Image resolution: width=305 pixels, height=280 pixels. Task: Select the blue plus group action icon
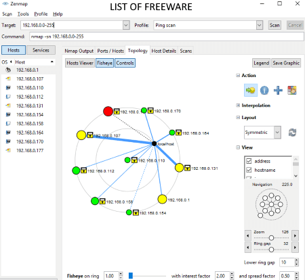pyautogui.click(x=278, y=91)
